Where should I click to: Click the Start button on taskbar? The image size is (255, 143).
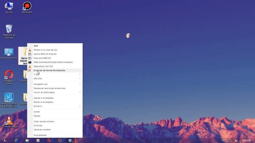(5, 140)
